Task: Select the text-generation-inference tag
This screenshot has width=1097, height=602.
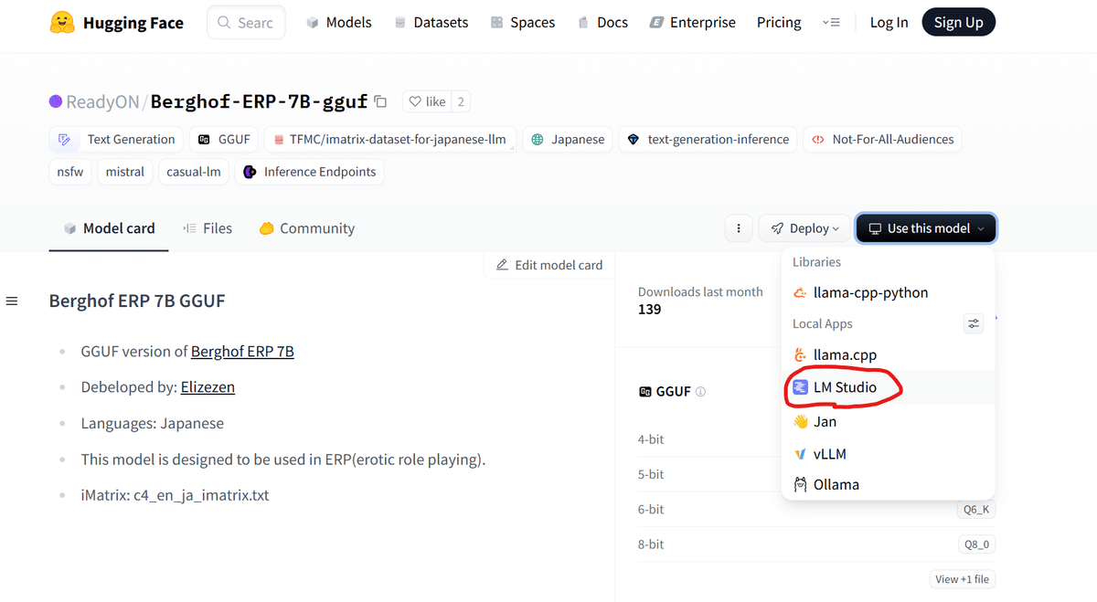Action: 708,140
